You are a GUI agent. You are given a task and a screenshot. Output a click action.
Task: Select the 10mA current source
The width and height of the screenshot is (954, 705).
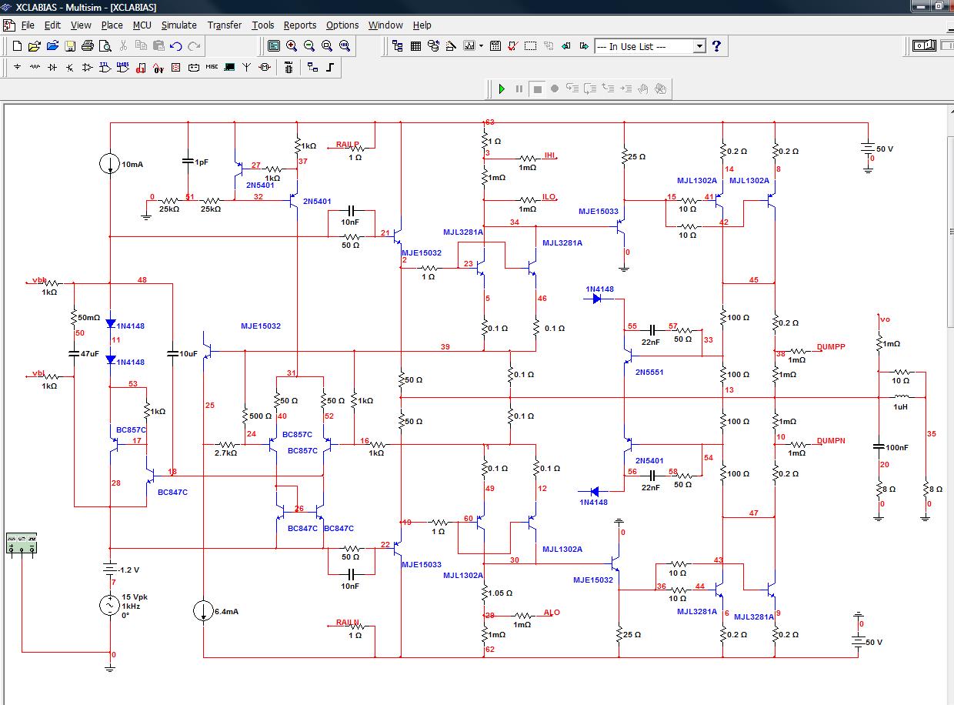tap(111, 163)
